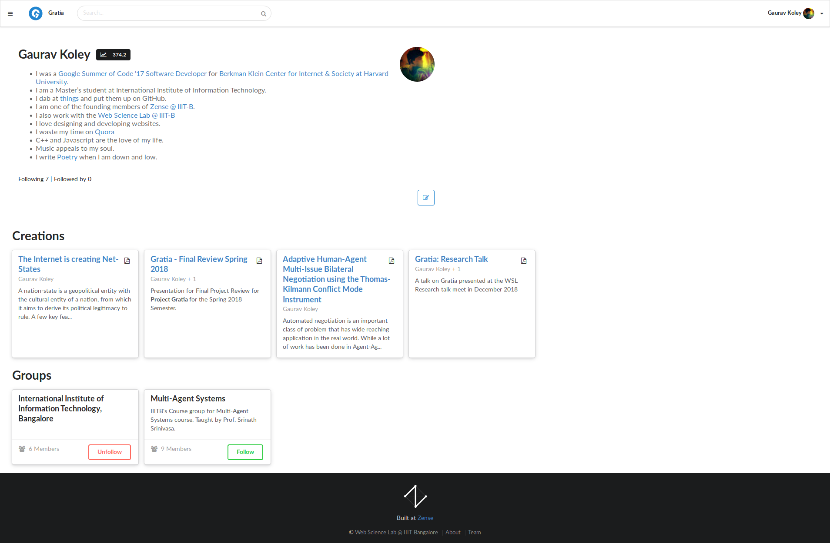Click the members icon of the 9 Members group

tap(154, 449)
